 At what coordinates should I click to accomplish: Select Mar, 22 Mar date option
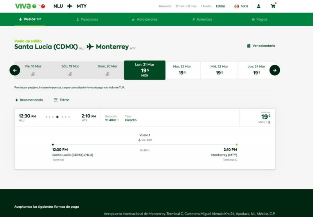click(x=182, y=70)
